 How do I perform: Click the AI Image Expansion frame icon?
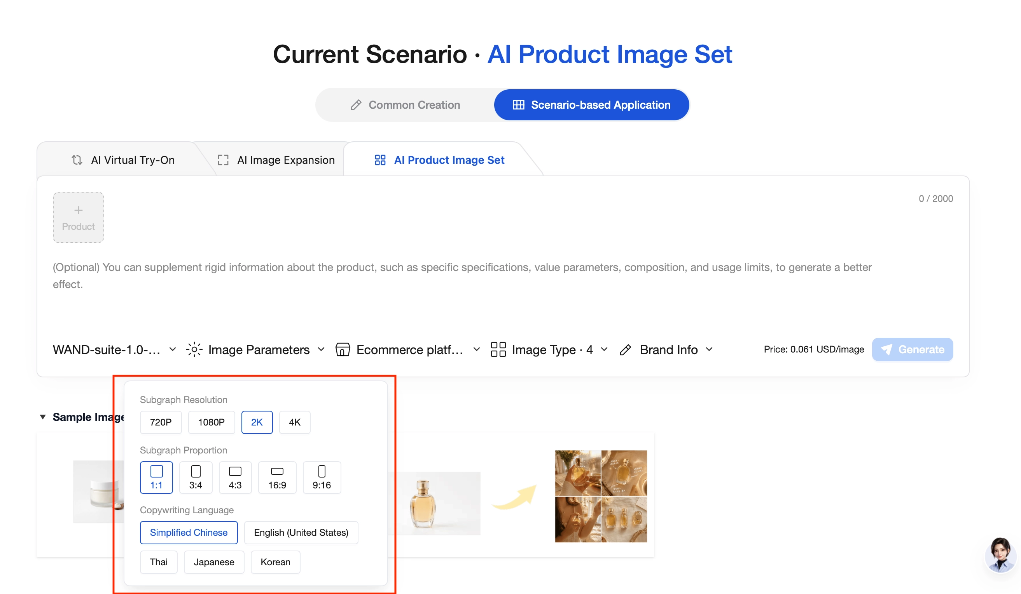[223, 160]
